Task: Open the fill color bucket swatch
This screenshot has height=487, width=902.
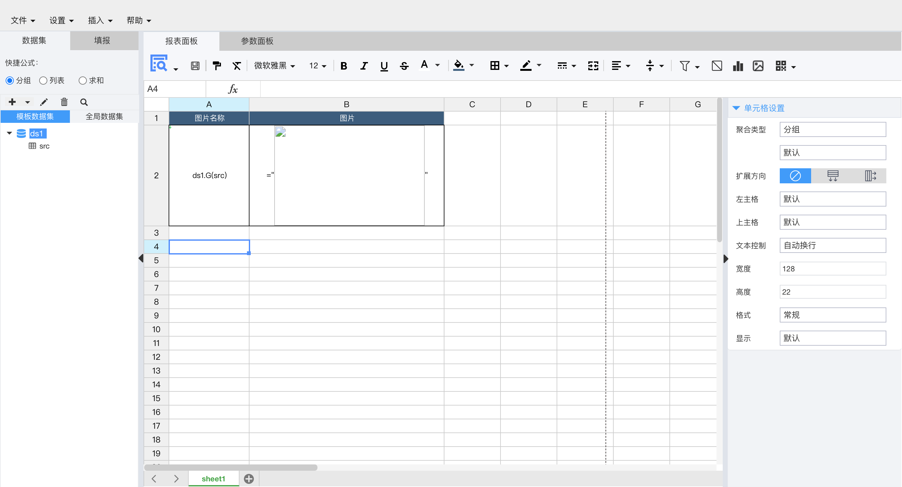Action: pos(458,65)
